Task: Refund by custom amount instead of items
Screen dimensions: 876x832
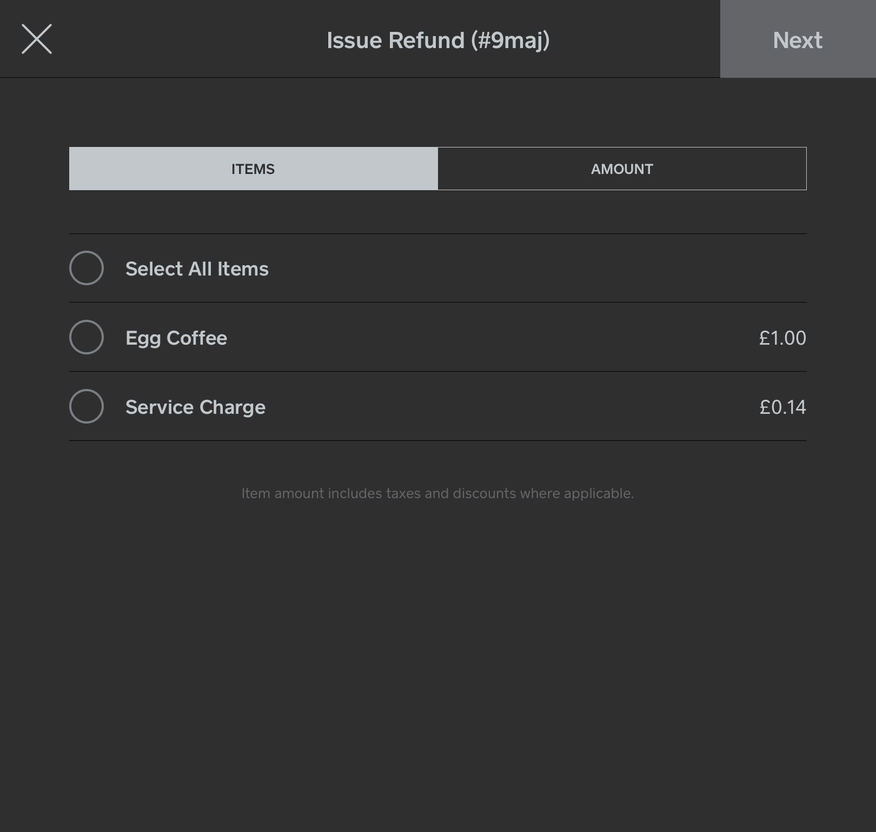Action: (622, 169)
